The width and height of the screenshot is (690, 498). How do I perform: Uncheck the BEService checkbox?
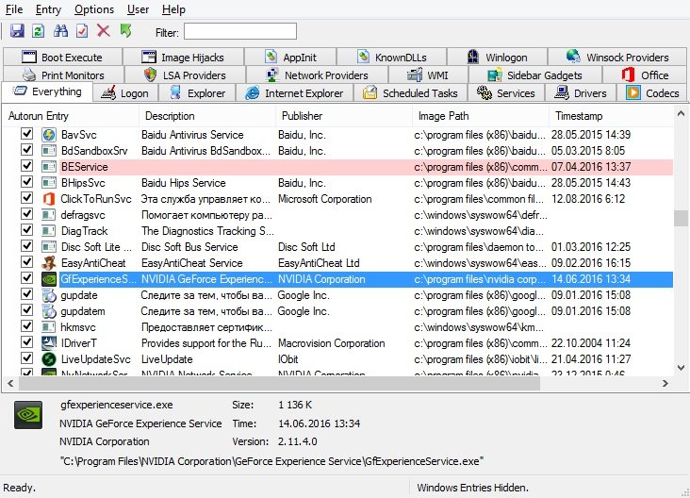tap(26, 166)
